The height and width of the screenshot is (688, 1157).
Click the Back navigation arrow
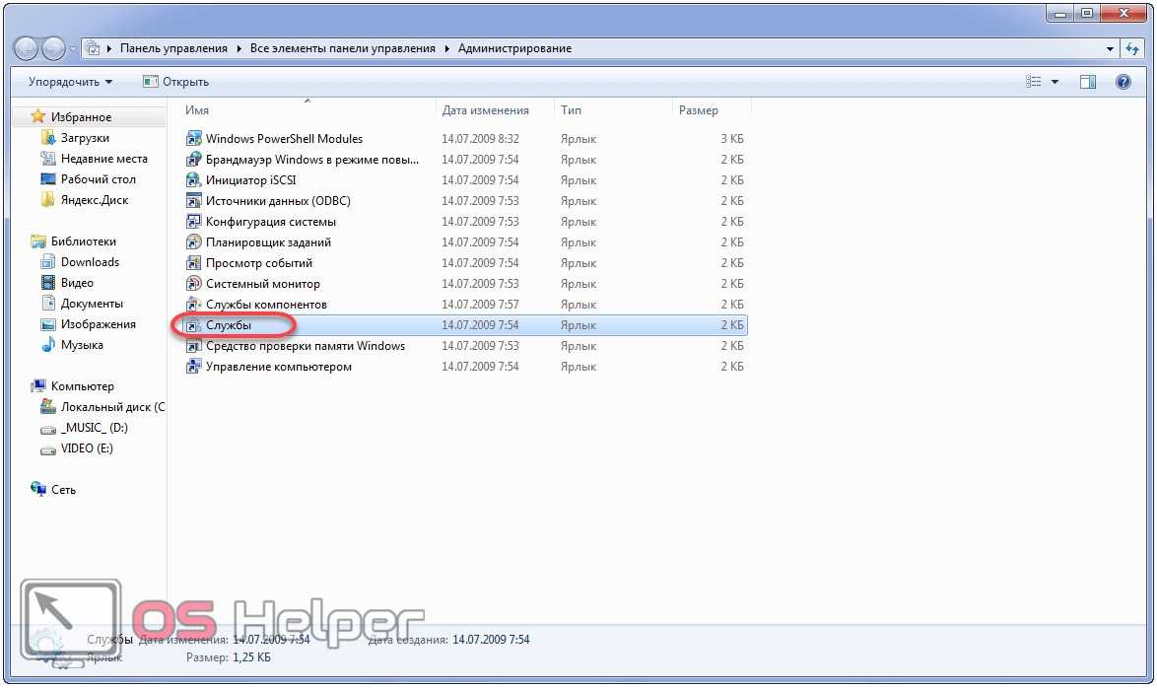[28, 48]
